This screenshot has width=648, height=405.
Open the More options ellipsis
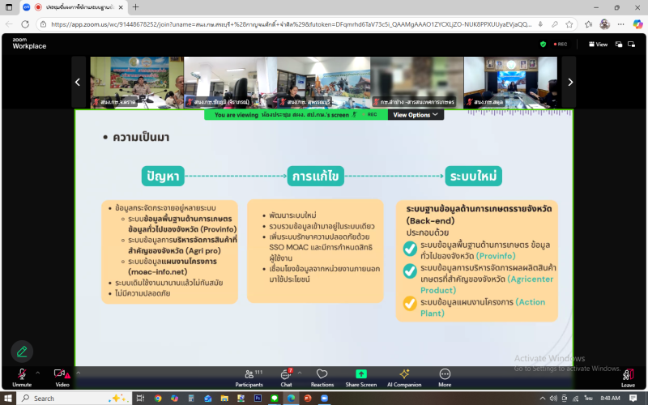(445, 376)
